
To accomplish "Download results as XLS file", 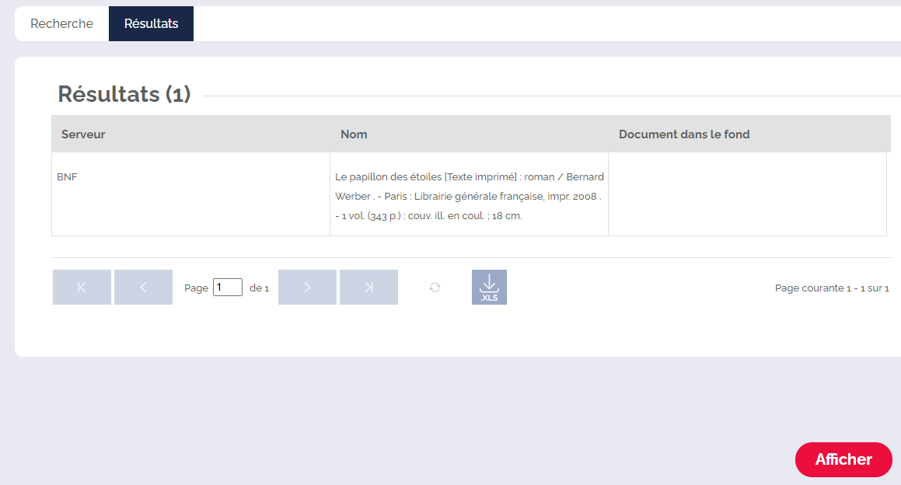I will pyautogui.click(x=489, y=288).
